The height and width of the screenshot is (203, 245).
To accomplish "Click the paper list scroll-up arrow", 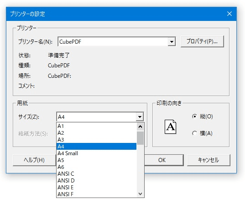I will (140, 127).
